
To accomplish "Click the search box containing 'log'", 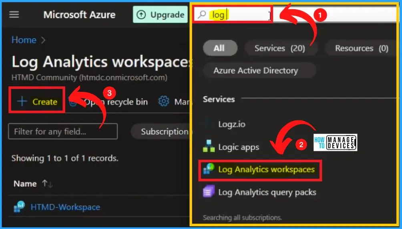I will [x=233, y=15].
